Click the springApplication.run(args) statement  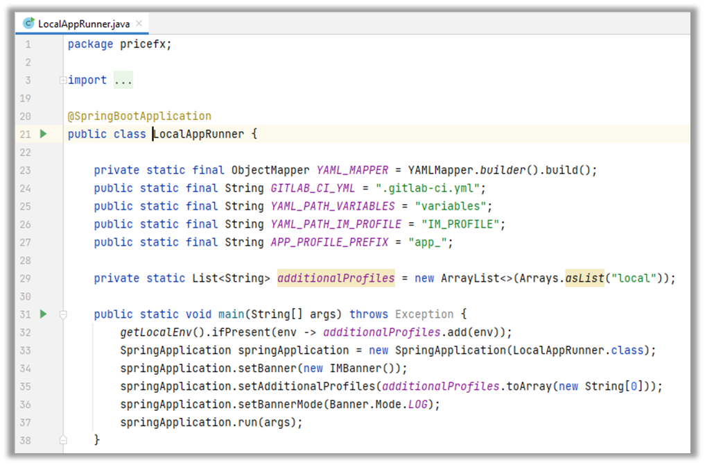click(x=211, y=422)
